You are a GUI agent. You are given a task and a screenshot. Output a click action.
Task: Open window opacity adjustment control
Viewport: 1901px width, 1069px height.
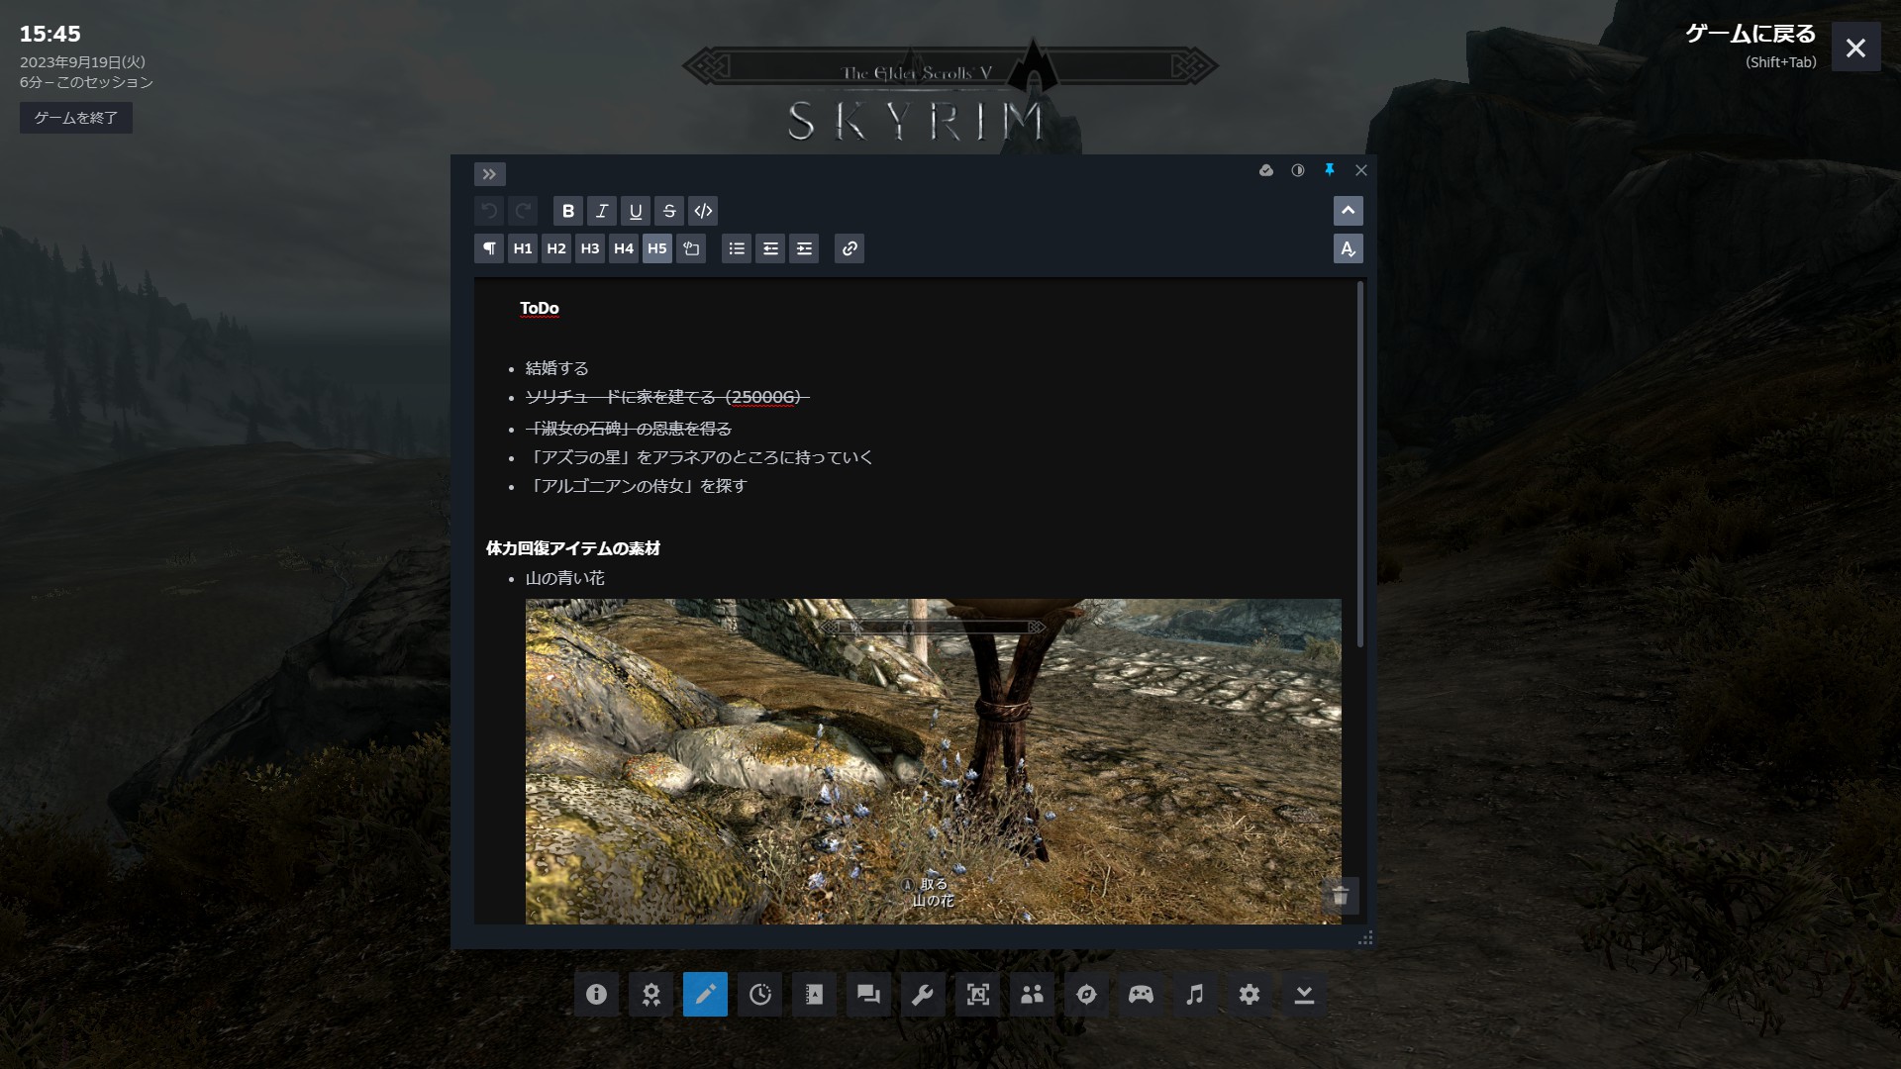[1298, 170]
